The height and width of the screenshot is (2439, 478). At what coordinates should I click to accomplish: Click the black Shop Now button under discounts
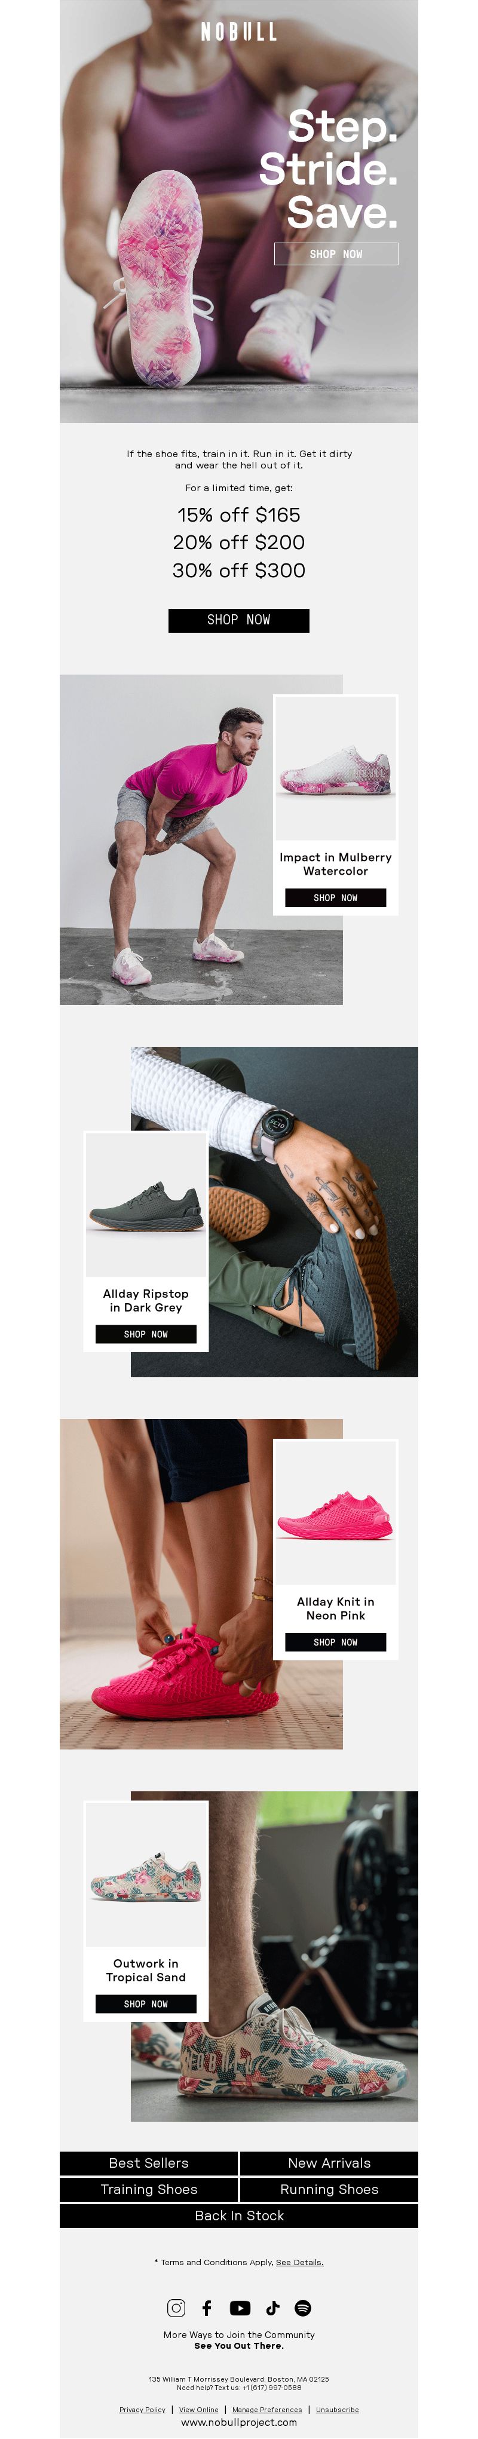click(238, 619)
